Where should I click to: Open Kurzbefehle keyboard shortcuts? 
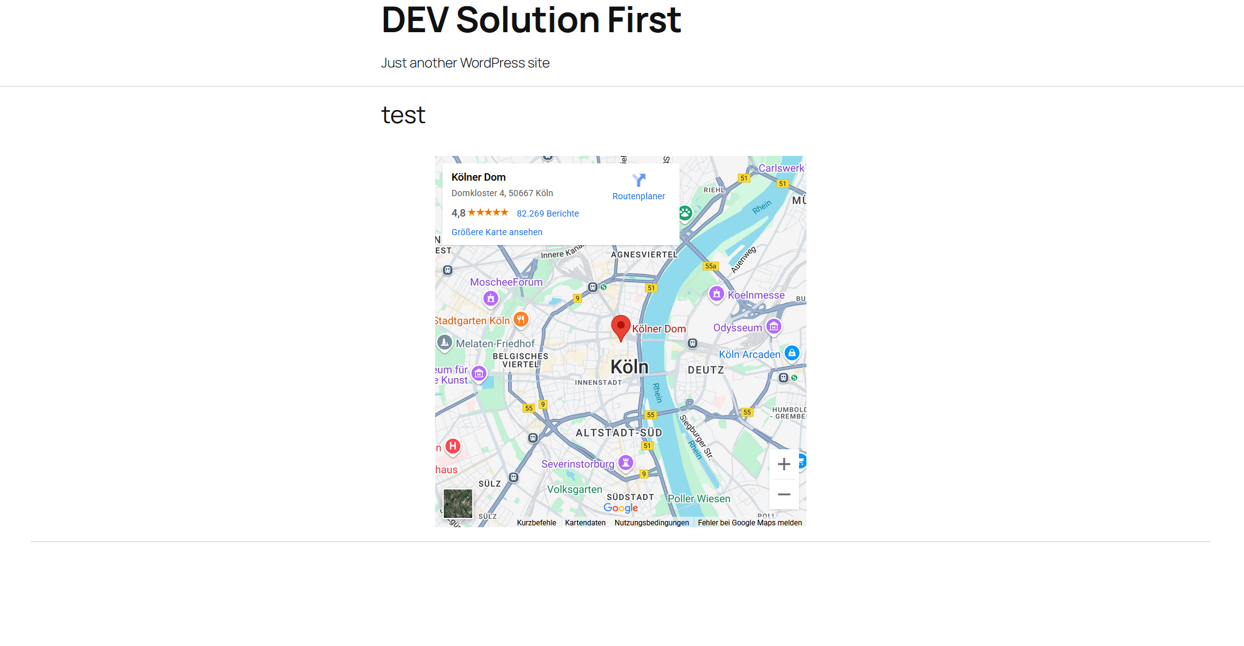coord(536,523)
